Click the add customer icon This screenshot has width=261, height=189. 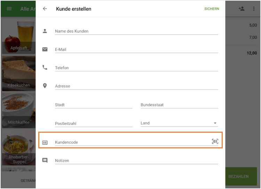[x=242, y=9]
